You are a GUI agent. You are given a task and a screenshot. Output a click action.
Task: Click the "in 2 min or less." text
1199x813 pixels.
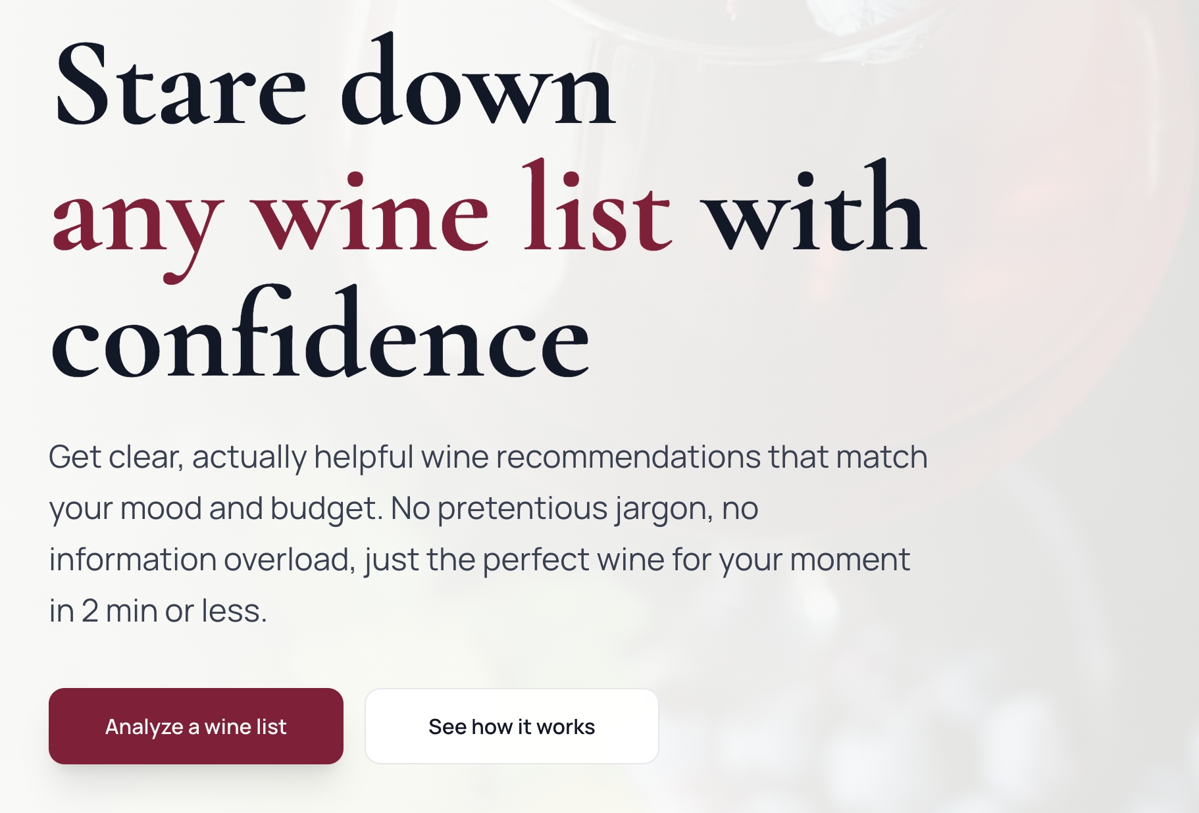(158, 611)
